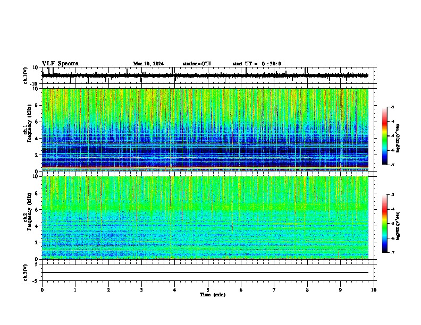
Task: Click the red horizontal band near 0.5 kHz in ch.1
Action: pyautogui.click(x=205, y=167)
